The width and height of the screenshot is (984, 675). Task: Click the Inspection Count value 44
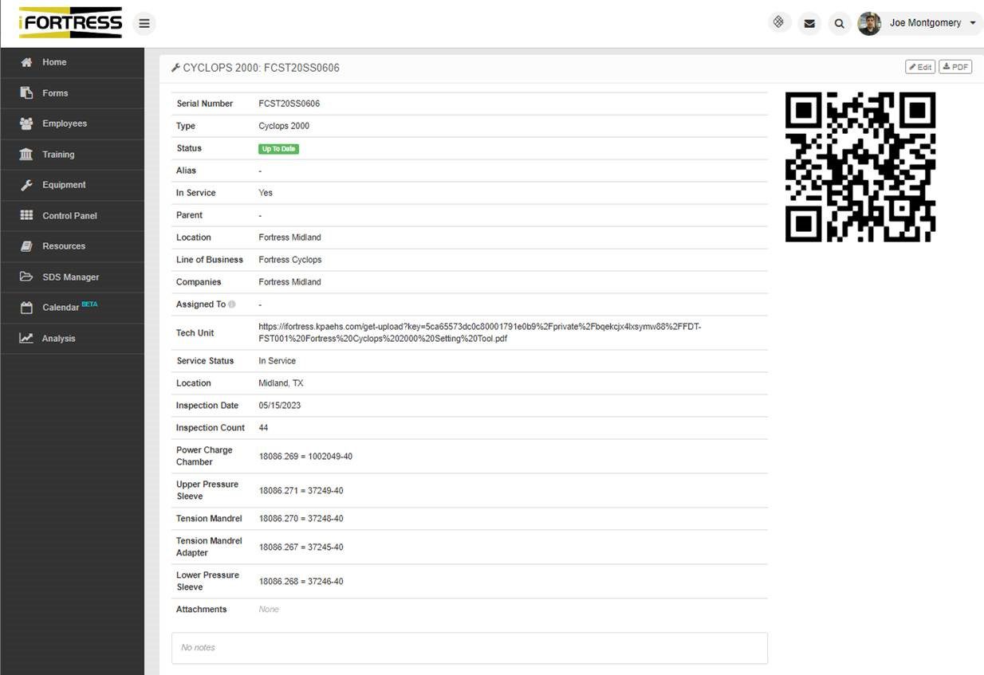263,428
